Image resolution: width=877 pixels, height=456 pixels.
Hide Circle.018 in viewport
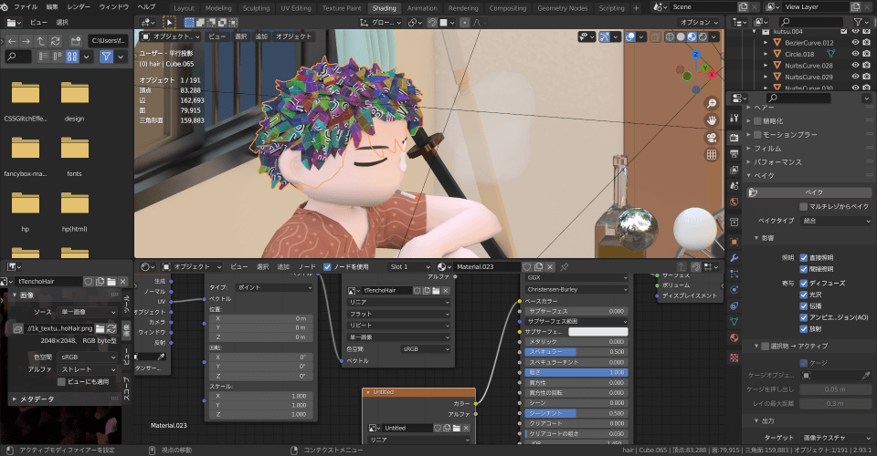[x=855, y=54]
